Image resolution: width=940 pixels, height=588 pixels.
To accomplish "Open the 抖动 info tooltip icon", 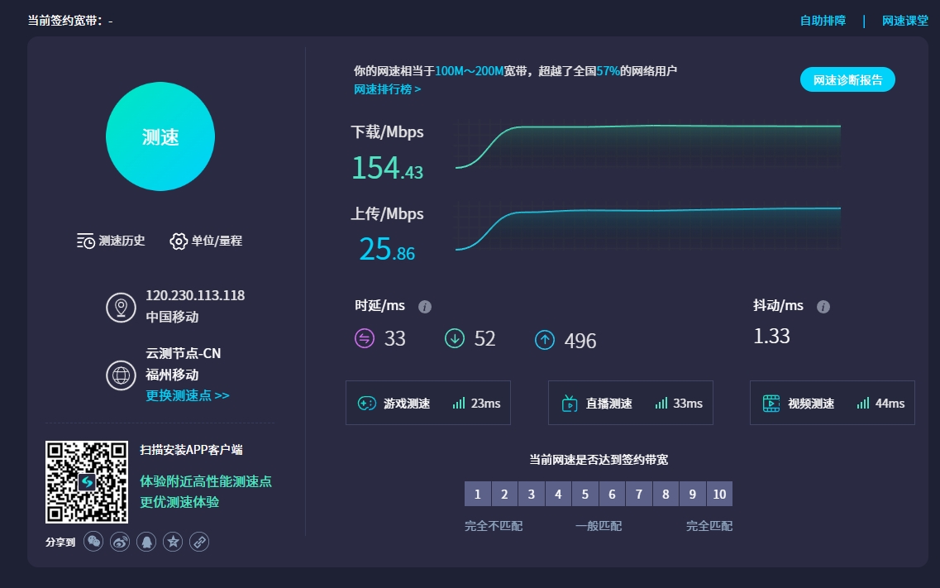I will 823,306.
